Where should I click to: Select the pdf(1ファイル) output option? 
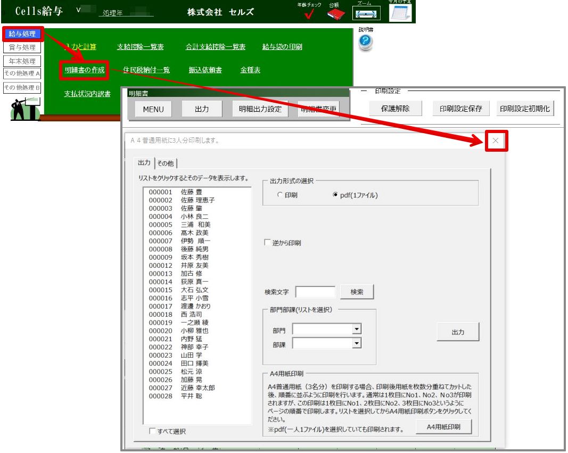click(335, 195)
